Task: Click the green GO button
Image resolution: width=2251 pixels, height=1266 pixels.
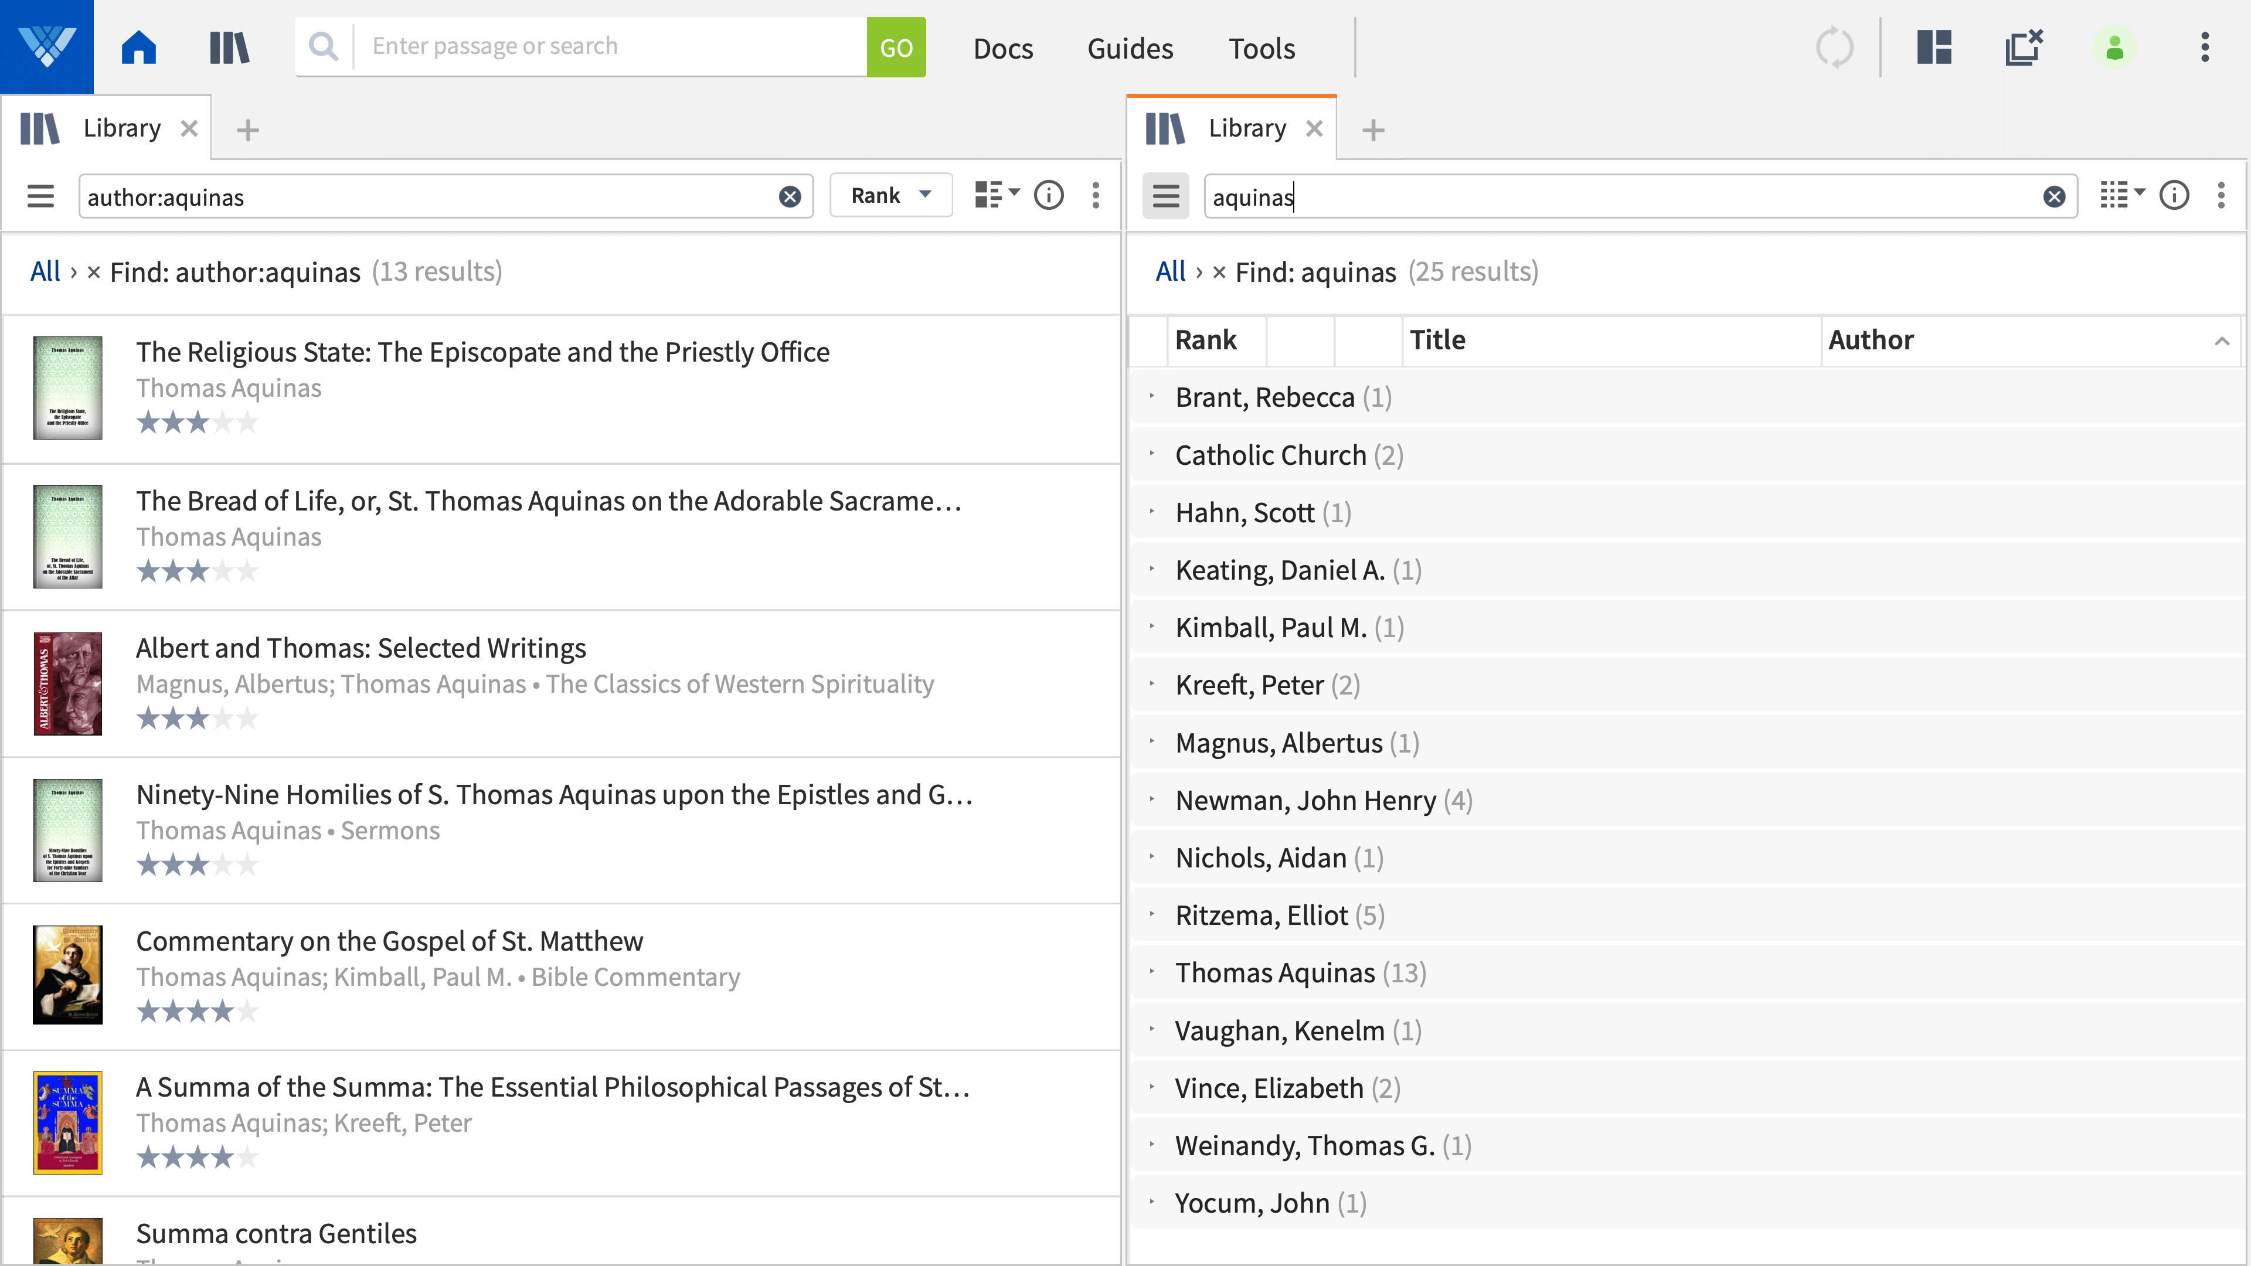Action: point(896,47)
